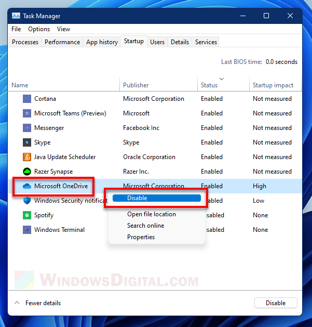The height and width of the screenshot is (327, 312).
Task: Maximize the Task Manager window
Action: click(x=266, y=16)
